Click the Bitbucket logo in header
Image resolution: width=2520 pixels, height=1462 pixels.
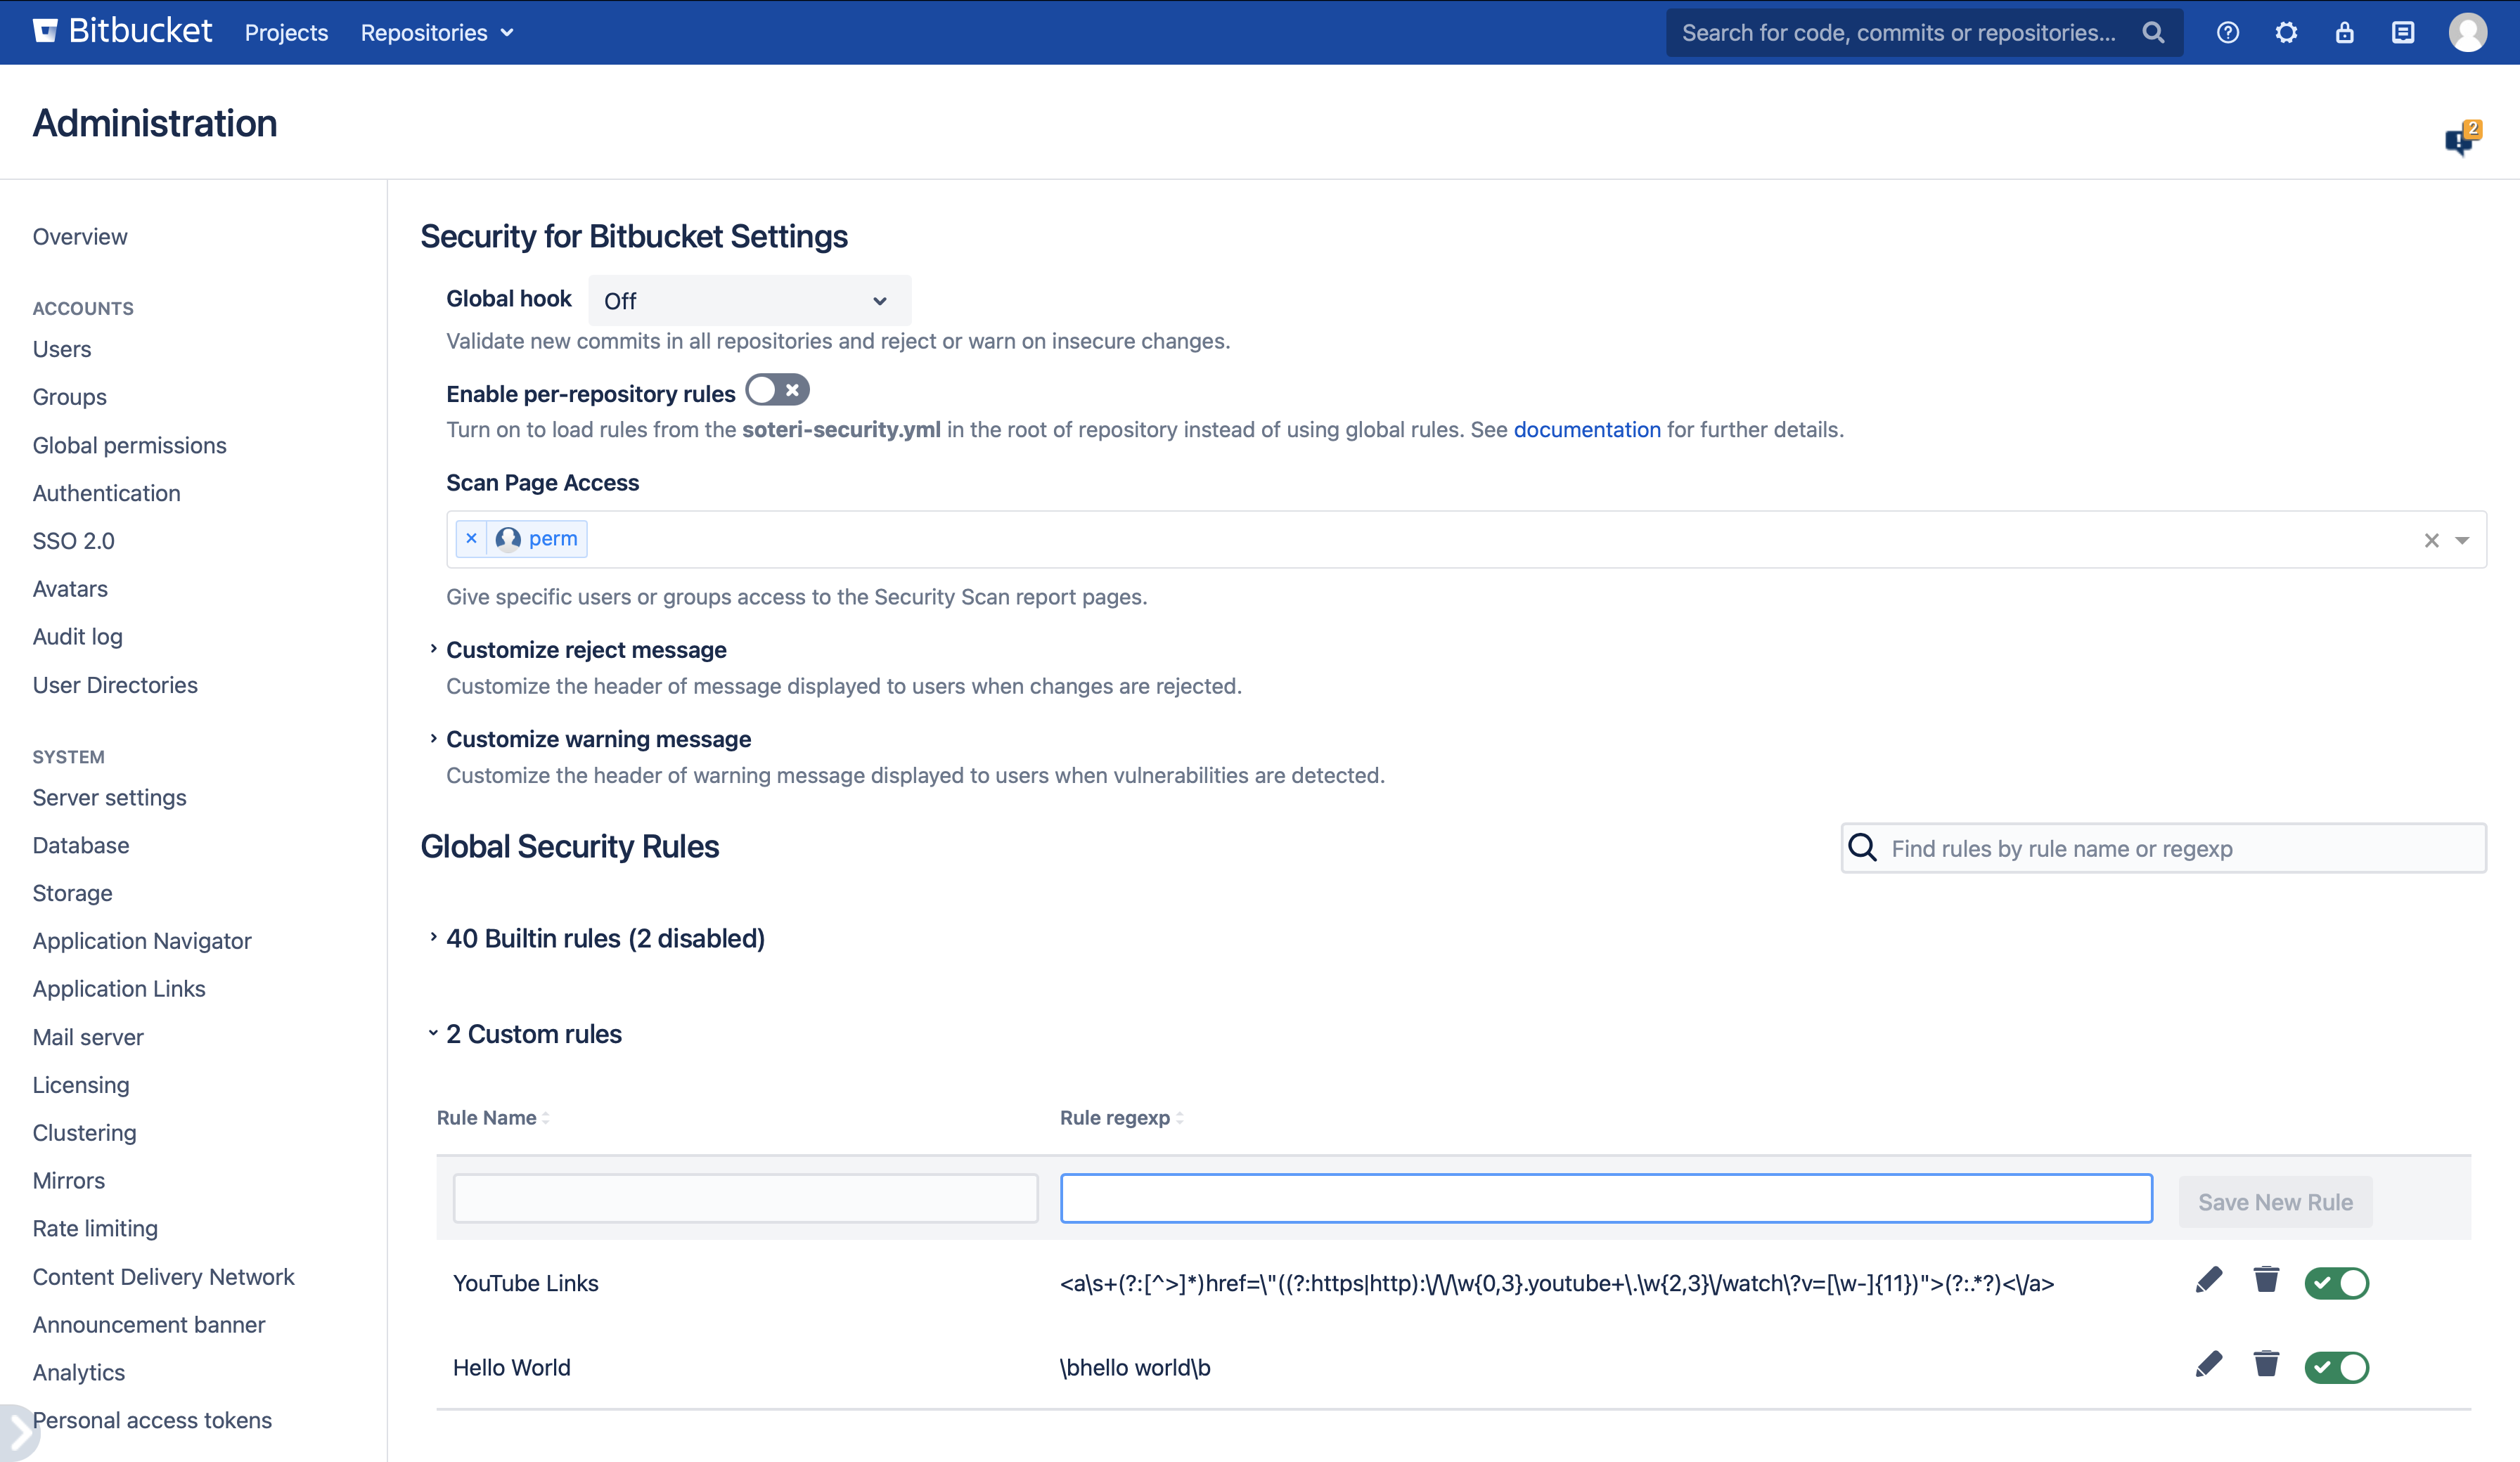(x=122, y=32)
